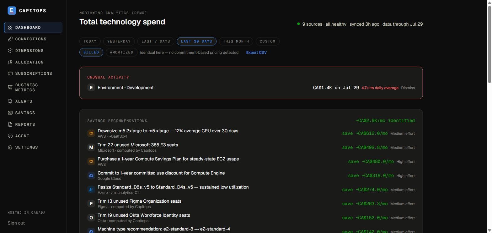This screenshot has width=492, height=233.
Task: Open Trim 13 unused Figma seats recommendation
Action: (251, 204)
